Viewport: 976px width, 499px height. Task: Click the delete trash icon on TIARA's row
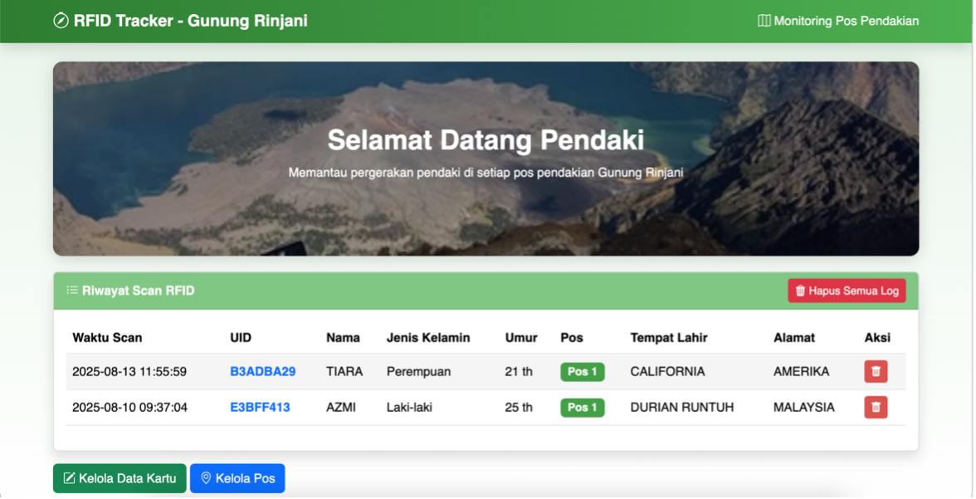875,371
